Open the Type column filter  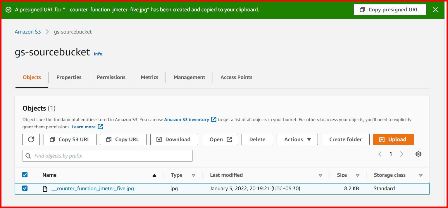tap(194, 175)
